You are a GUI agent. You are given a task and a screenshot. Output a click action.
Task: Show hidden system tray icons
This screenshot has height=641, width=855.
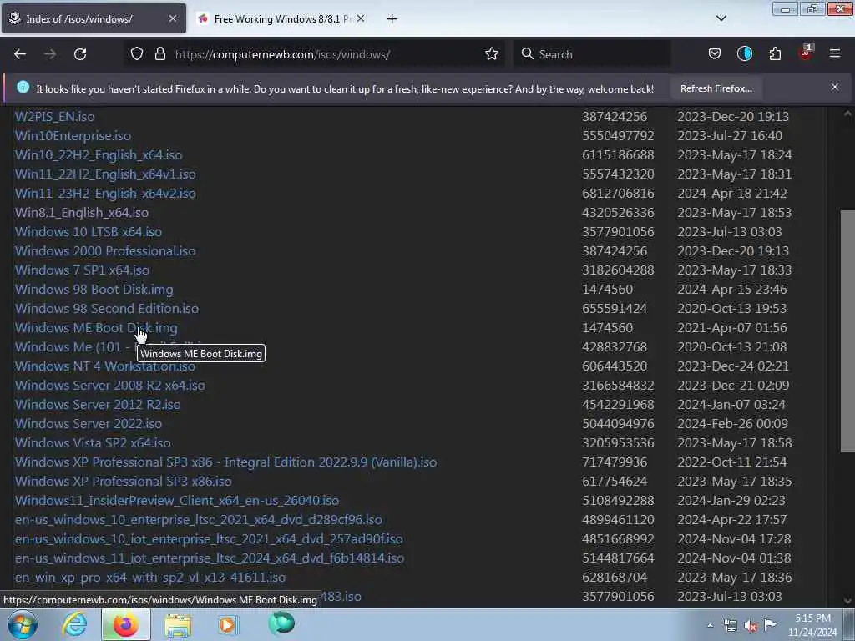click(x=710, y=625)
